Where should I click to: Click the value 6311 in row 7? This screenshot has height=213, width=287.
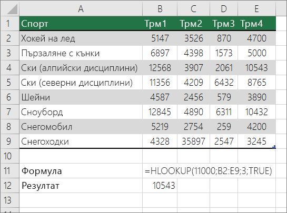click(224, 112)
